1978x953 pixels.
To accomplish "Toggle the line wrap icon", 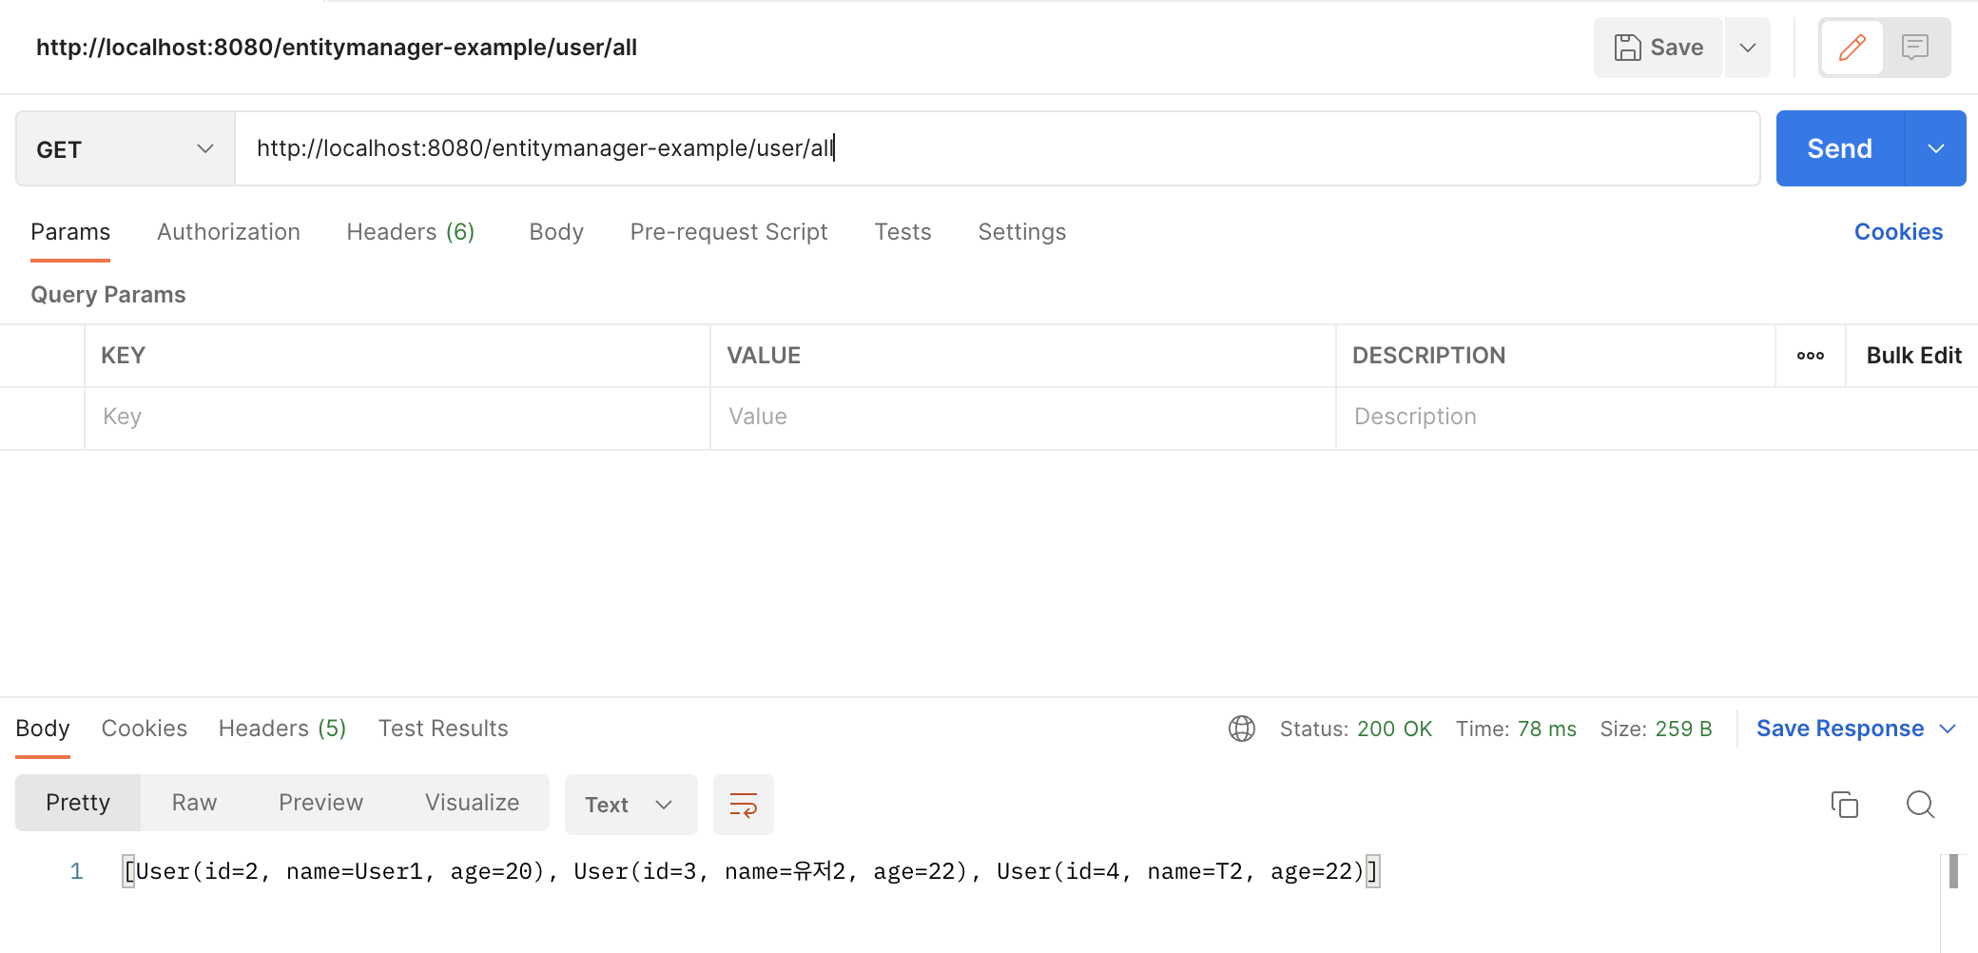I will 744,805.
